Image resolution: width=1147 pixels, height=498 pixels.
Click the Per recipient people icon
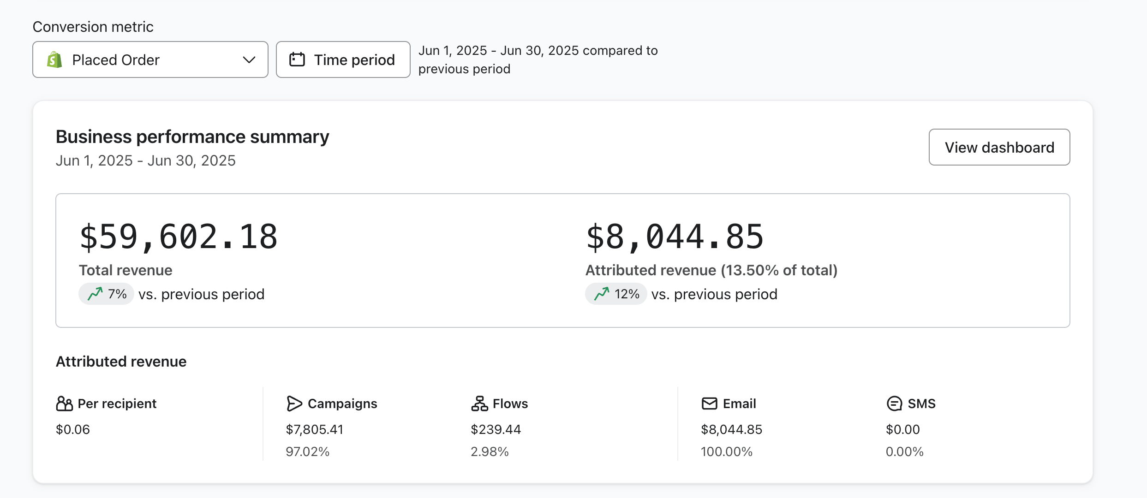(64, 403)
